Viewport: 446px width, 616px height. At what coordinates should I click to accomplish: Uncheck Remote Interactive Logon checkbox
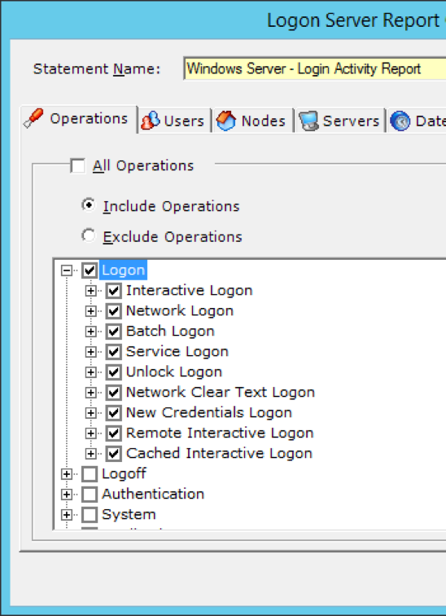pyautogui.click(x=114, y=433)
